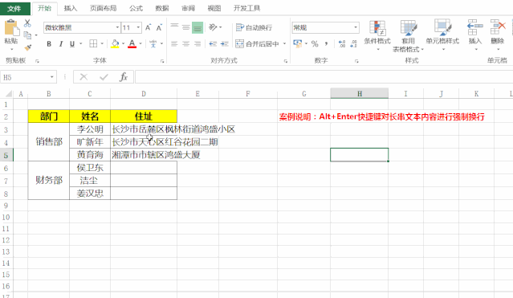Viewport: 513px width, 298px height.
Task: Open the phonetic guide 文 icon
Action: (153, 43)
